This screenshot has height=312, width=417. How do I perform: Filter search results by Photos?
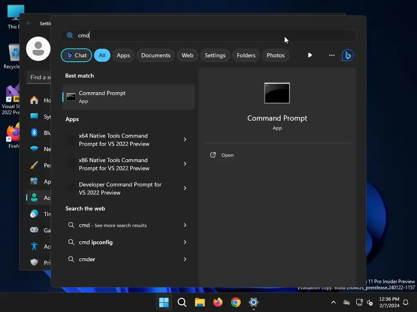pyautogui.click(x=276, y=55)
